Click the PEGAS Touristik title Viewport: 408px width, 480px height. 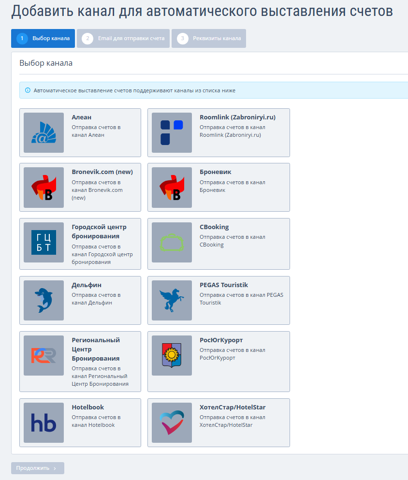coord(224,285)
